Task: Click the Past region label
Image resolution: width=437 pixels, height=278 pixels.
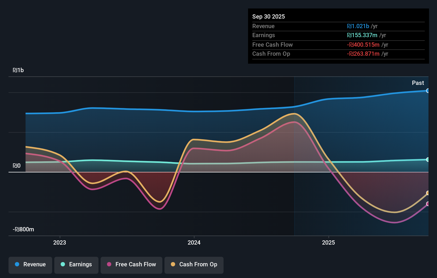Action: point(418,83)
